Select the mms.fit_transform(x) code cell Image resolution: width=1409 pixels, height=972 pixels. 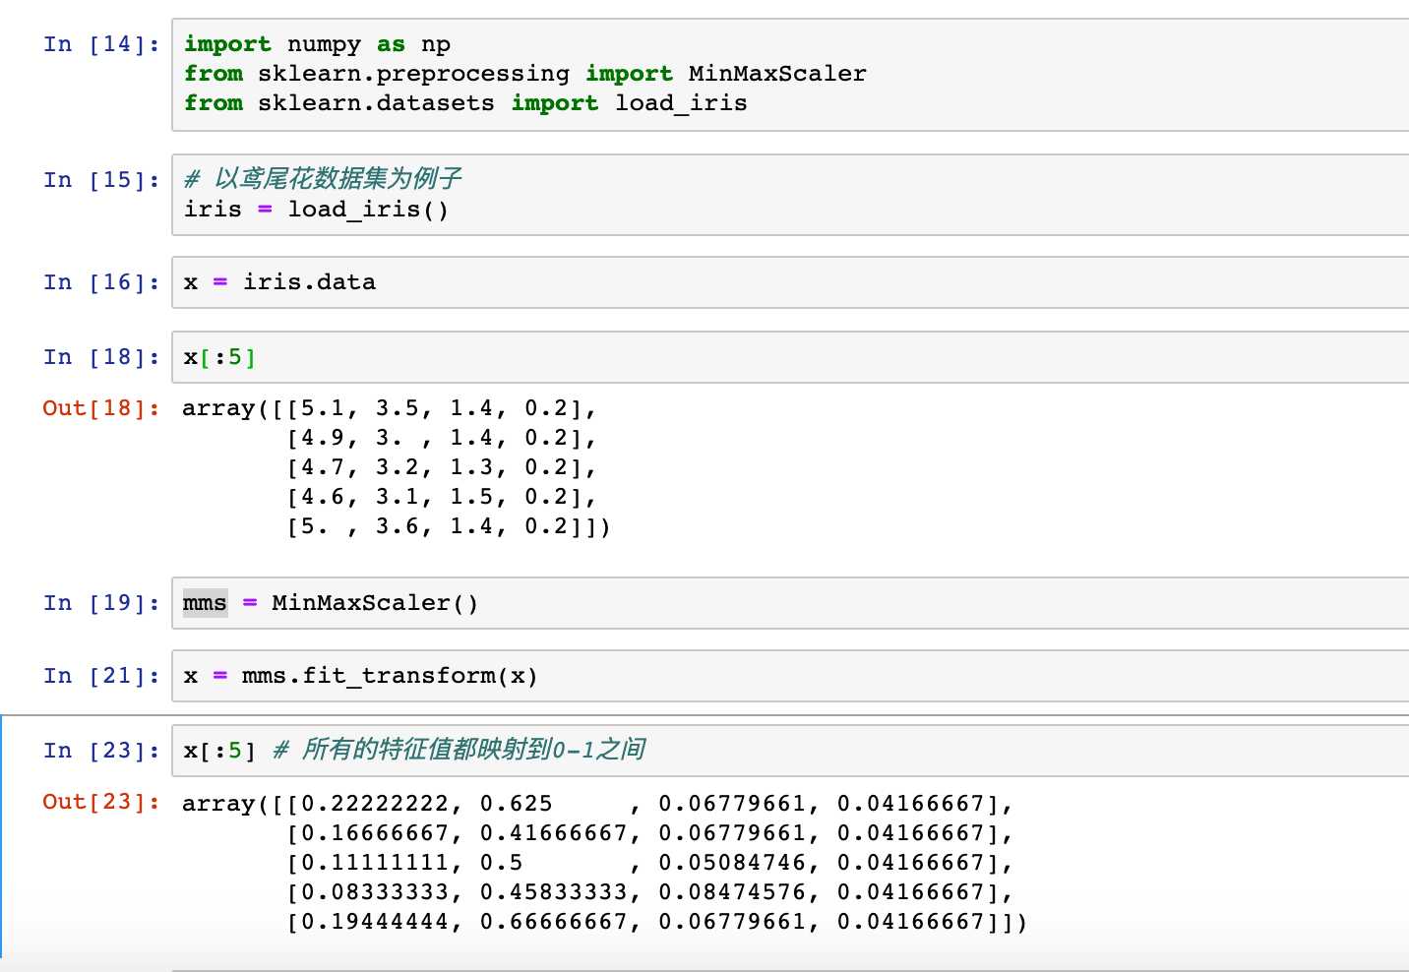coord(790,676)
